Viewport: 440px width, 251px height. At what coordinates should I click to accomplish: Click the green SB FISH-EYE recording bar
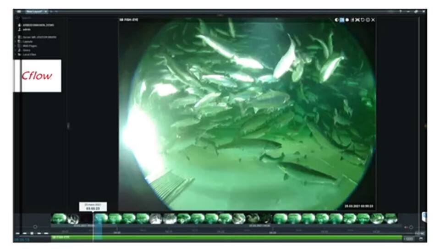229,238
